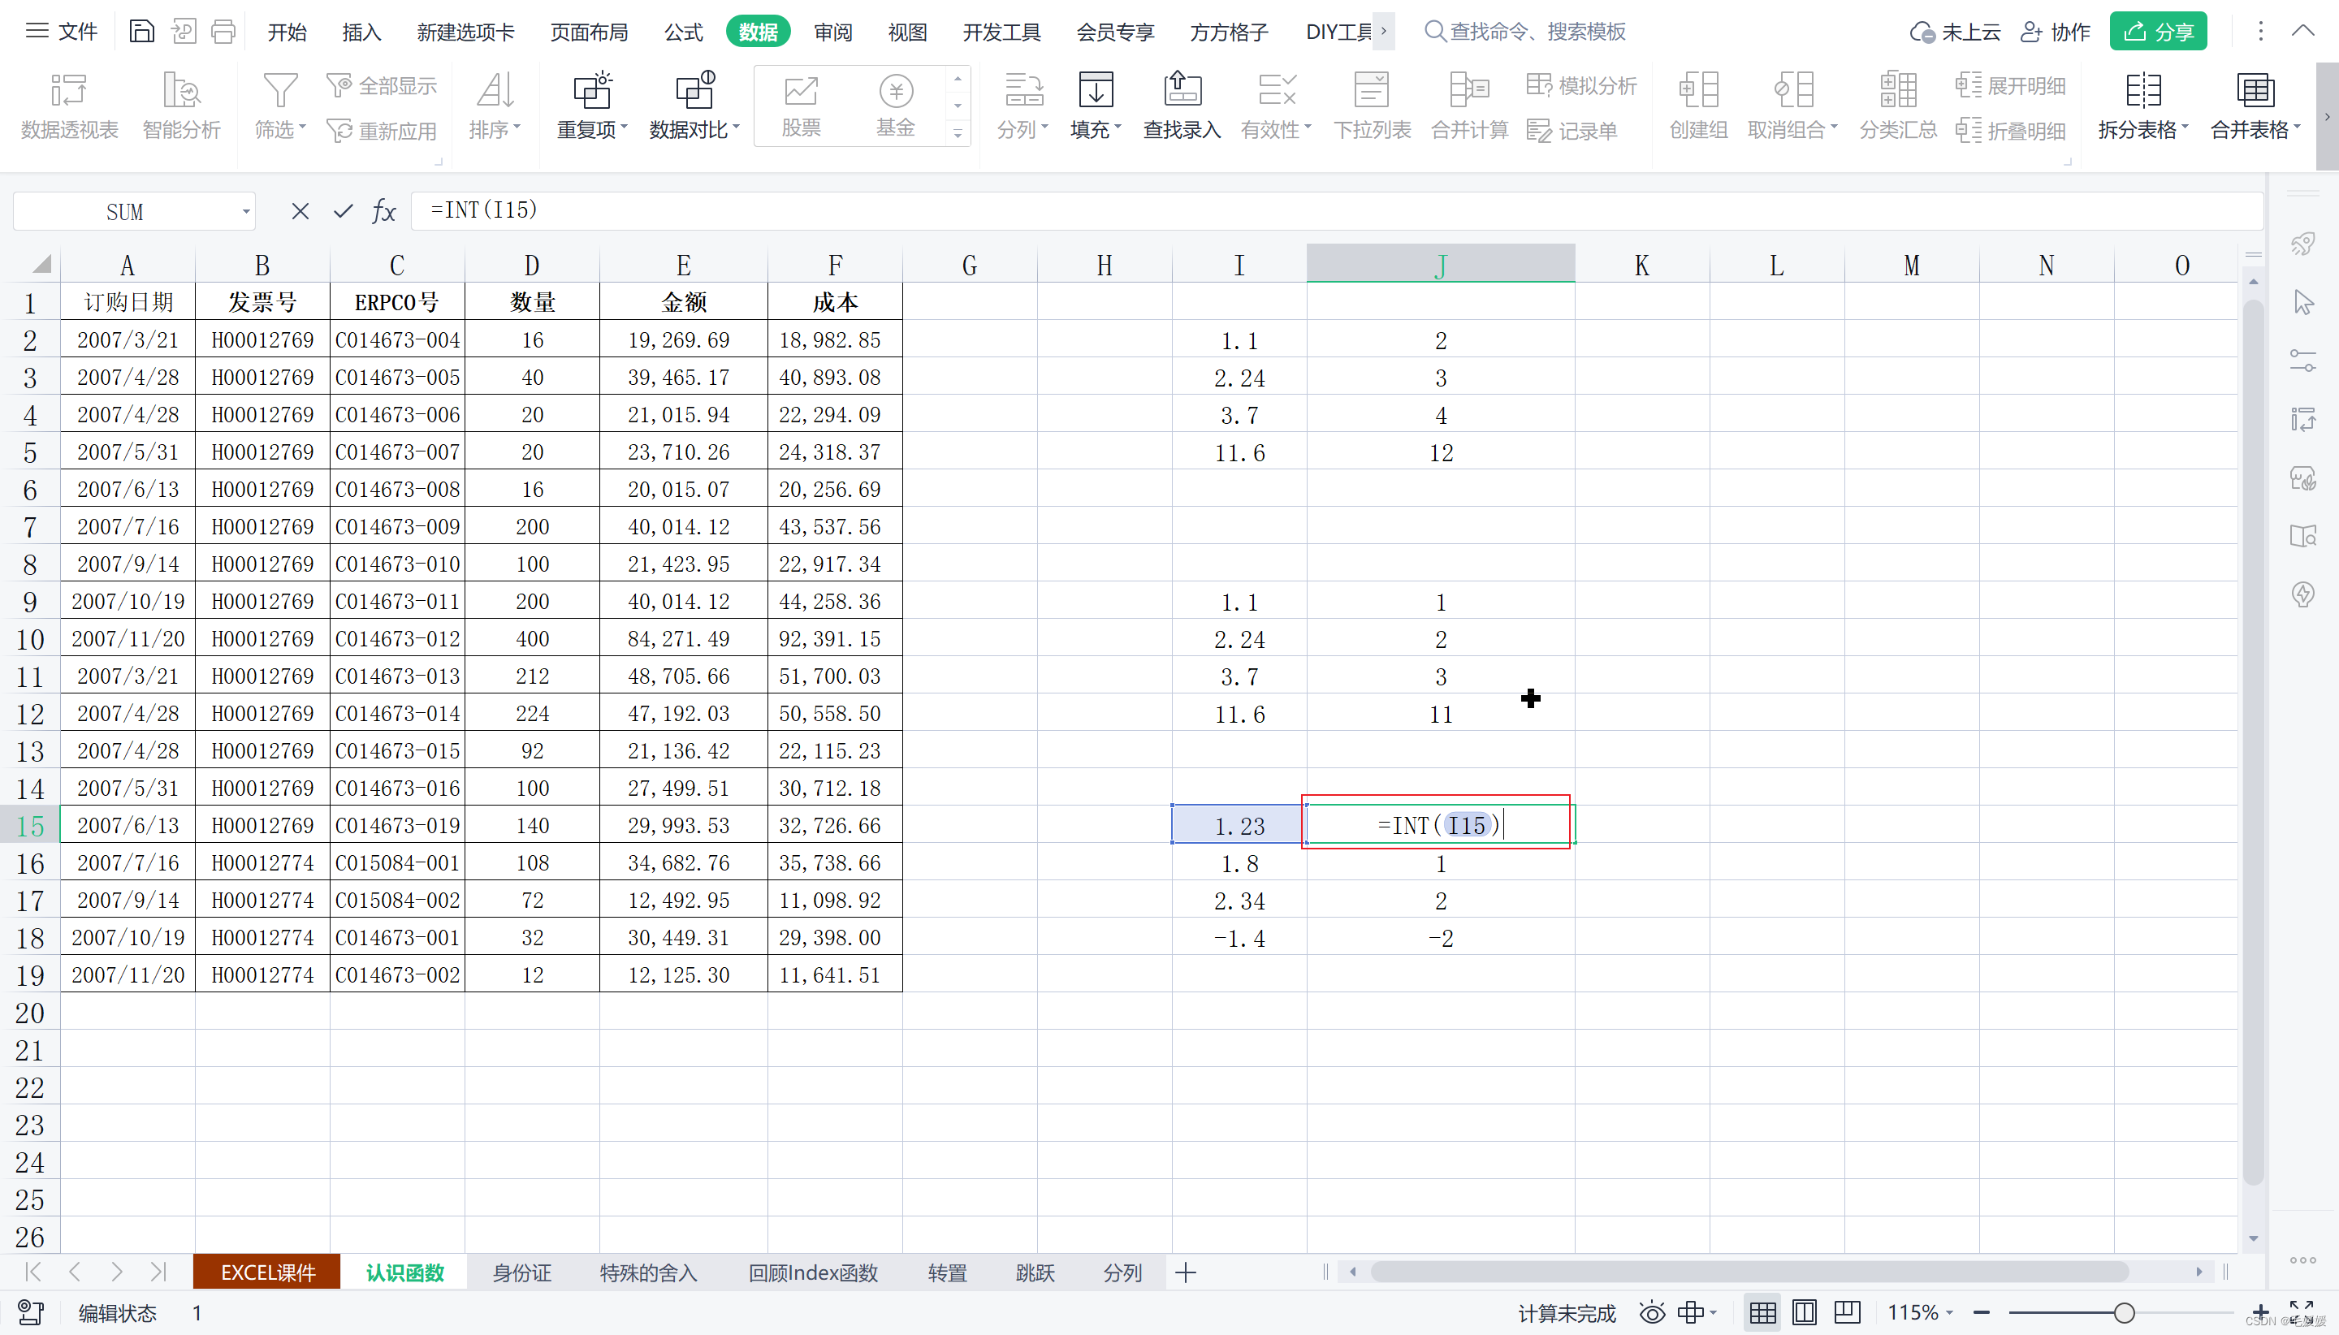
Task: Select the column J header
Action: (1441, 264)
